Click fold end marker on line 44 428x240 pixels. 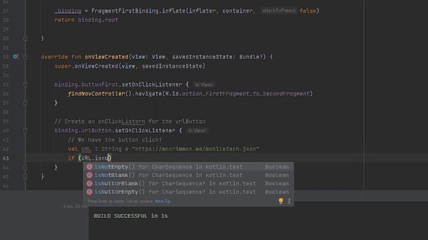pyautogui.click(x=25, y=167)
